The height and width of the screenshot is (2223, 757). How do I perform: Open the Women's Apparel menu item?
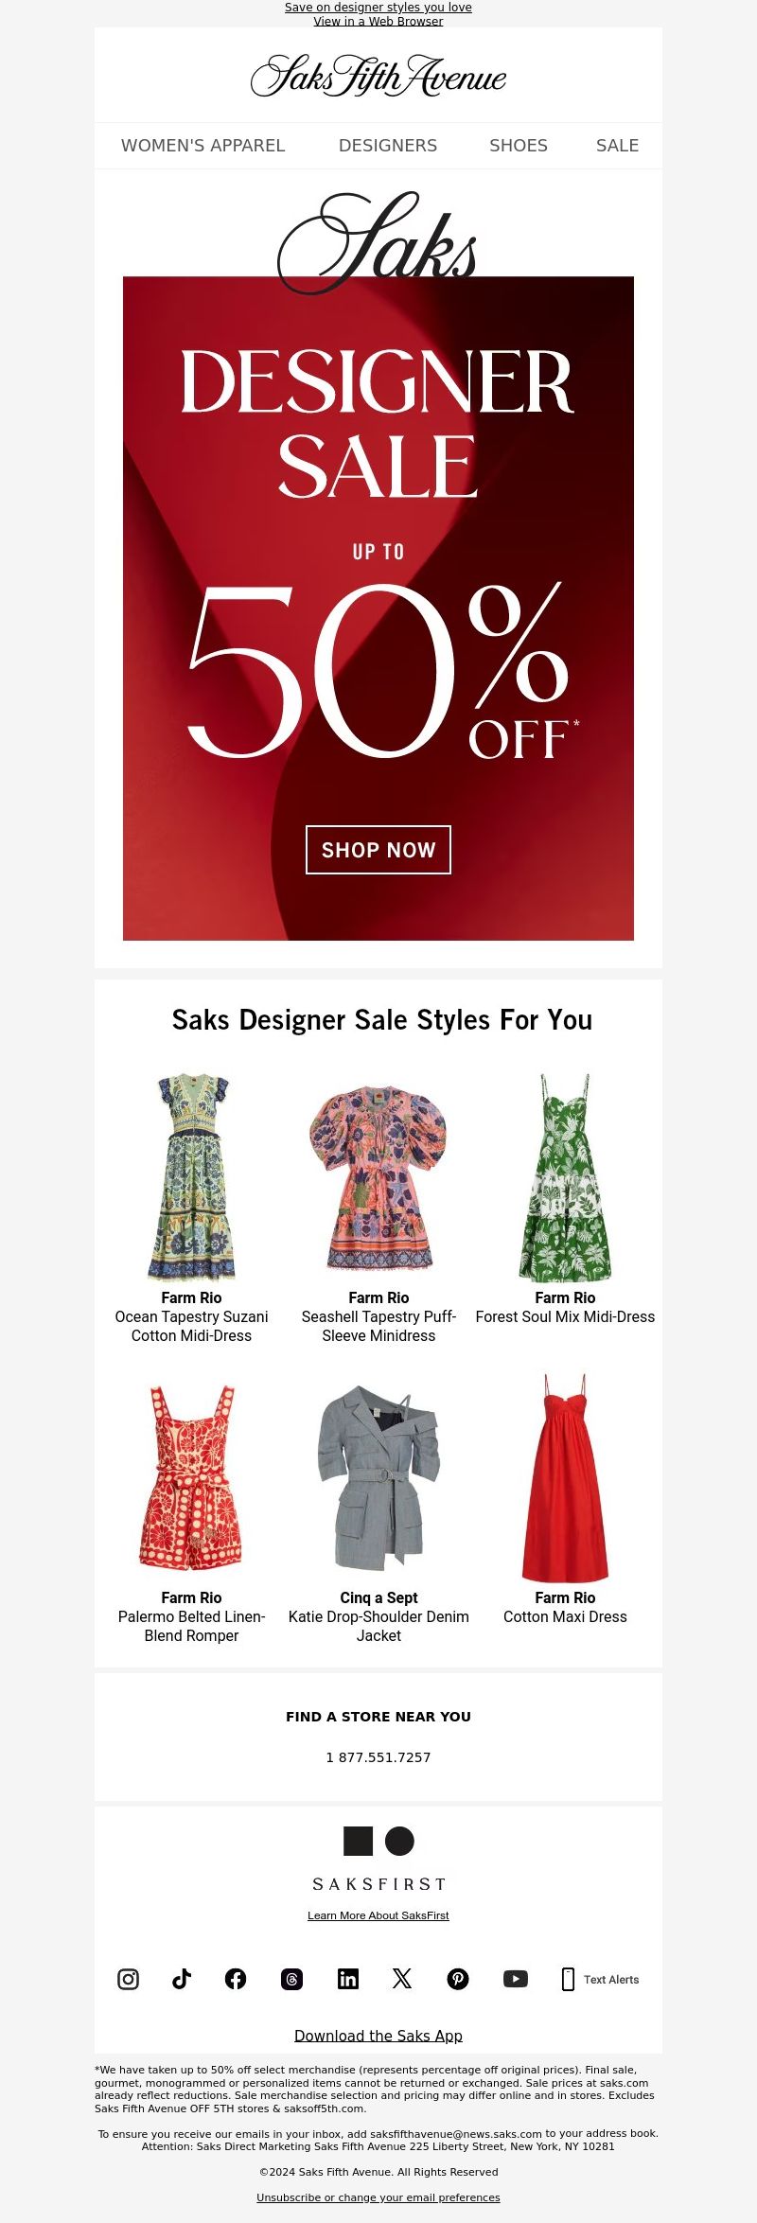(x=202, y=146)
